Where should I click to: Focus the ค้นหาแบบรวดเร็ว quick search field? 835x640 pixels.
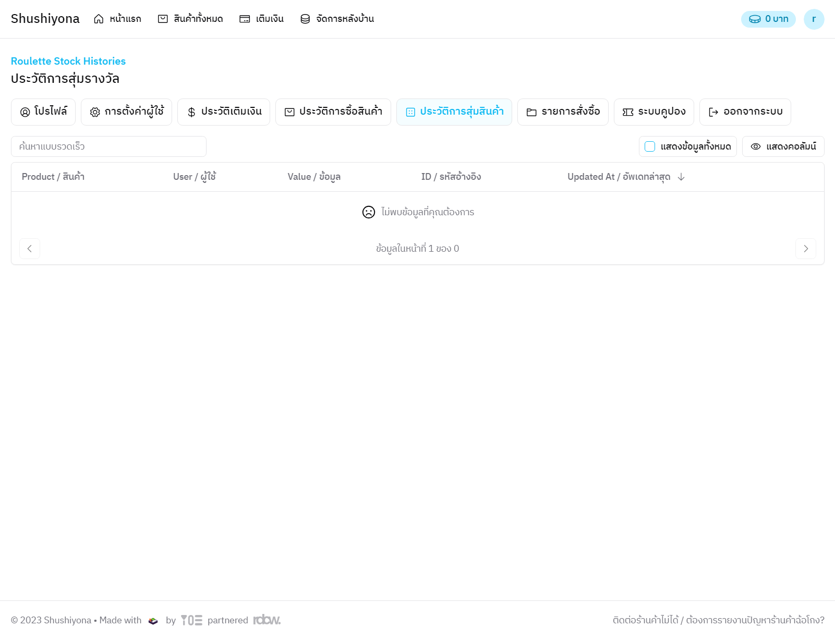(x=108, y=146)
